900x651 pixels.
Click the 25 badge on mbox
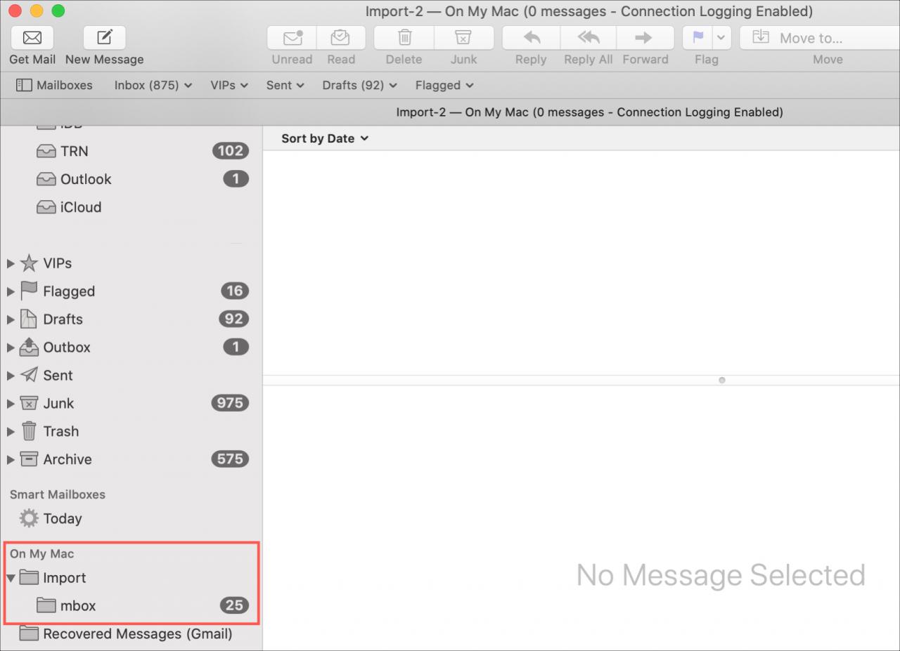pos(234,605)
